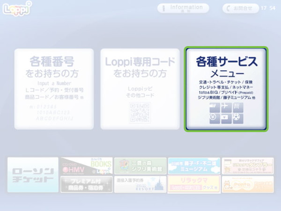Open the HMV BOOKS banner
The image size is (281, 211).
click(87, 166)
